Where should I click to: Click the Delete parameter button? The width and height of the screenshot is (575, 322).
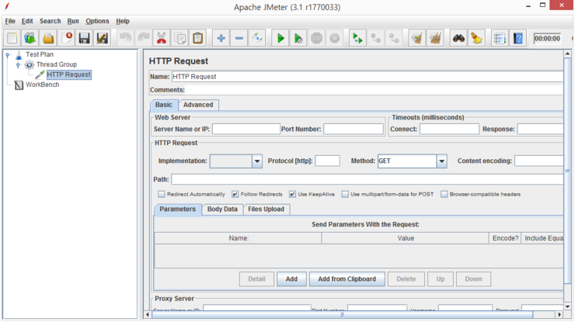406,279
